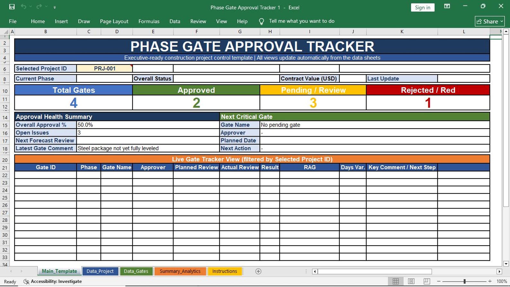Click the New sheet plus icon
The image size is (510, 287).
click(x=258, y=272)
